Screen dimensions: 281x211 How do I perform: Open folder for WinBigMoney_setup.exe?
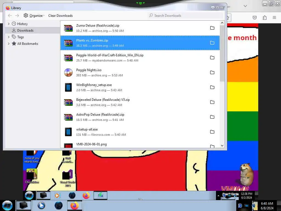212,87
